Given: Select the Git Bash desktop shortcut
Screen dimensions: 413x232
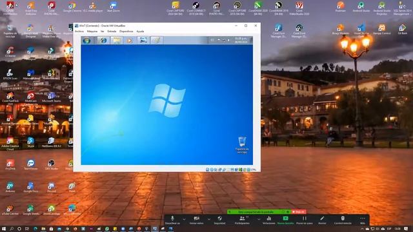Looking at the screenshot, I should click(x=403, y=30).
